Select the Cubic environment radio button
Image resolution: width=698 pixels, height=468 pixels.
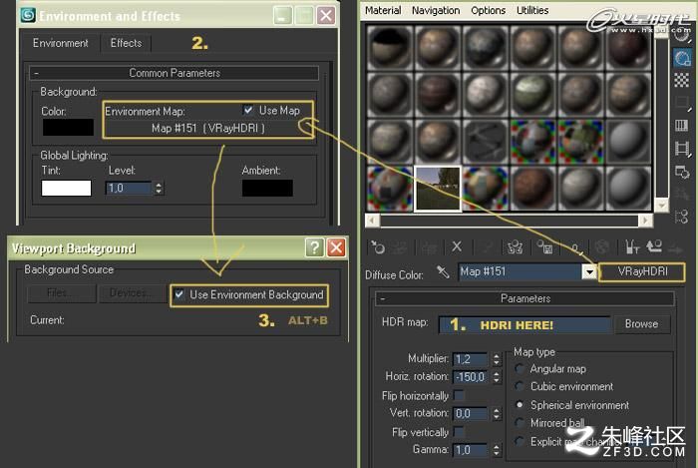click(520, 386)
